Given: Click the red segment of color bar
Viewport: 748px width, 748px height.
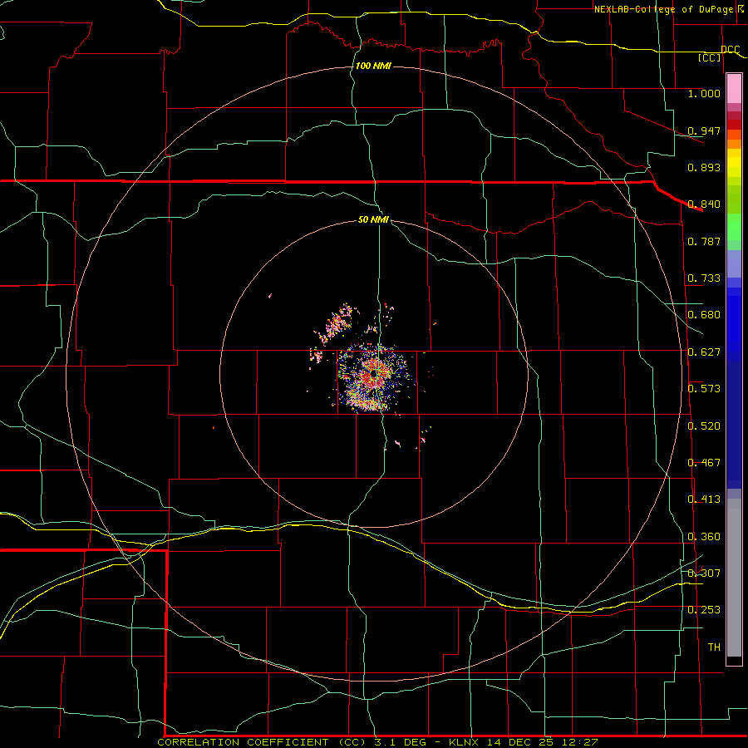Looking at the screenshot, I should point(734,125).
